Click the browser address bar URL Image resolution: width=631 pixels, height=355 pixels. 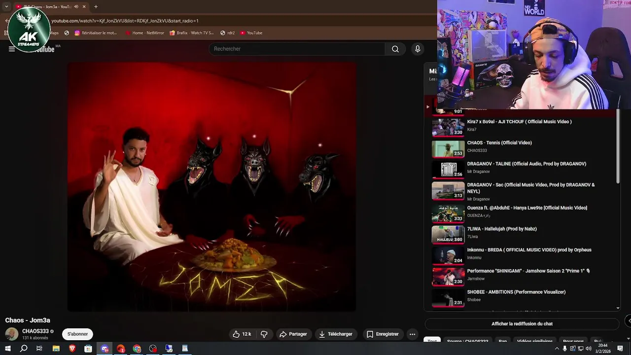coord(125,21)
